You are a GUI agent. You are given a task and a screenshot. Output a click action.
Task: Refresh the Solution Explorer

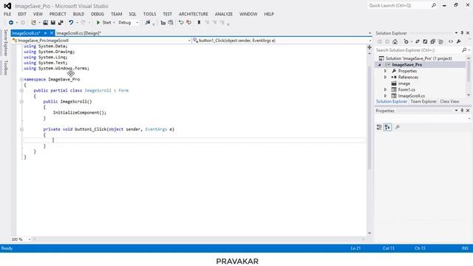tap(425, 41)
